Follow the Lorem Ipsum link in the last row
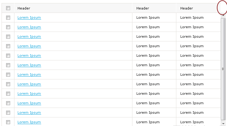The image size is (227, 126). point(29,122)
